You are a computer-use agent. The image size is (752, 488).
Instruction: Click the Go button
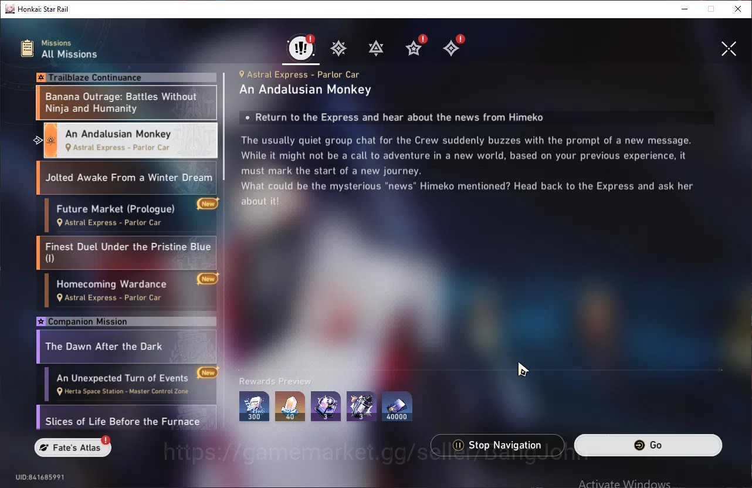(x=648, y=445)
